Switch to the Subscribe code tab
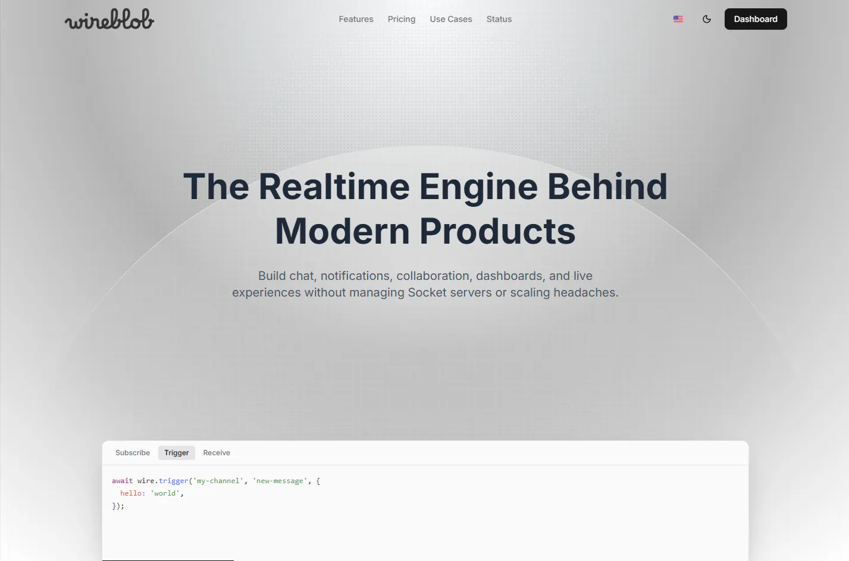The image size is (849, 561). 133,453
